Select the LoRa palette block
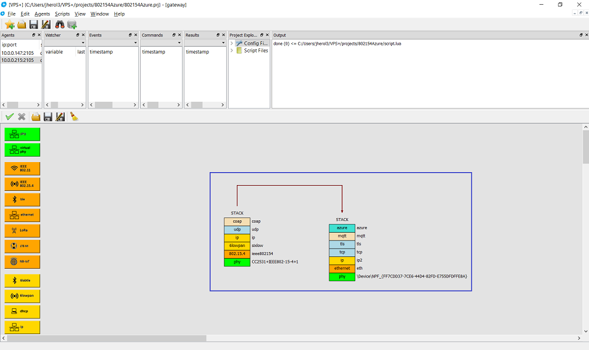Viewport: 589px width, 350px height. point(22,230)
